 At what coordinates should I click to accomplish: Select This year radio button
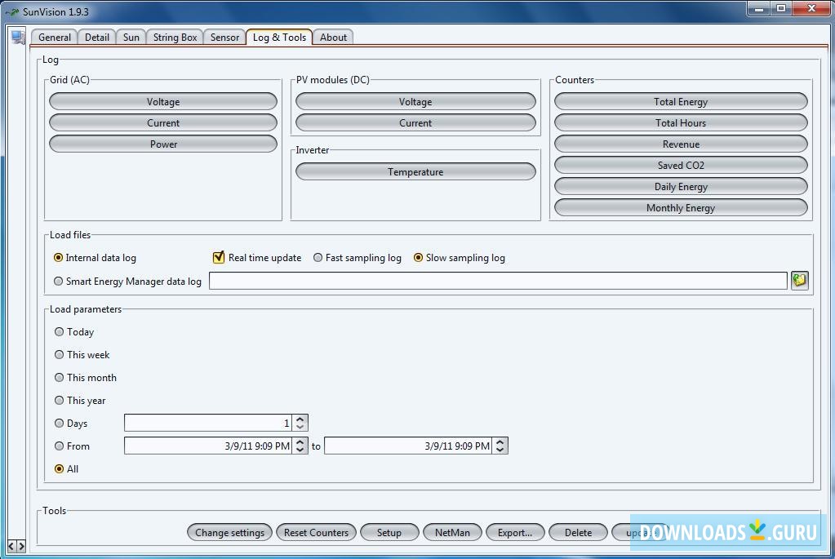59,401
